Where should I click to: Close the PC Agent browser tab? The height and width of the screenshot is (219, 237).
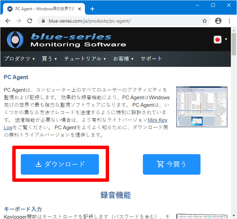pos(79,9)
